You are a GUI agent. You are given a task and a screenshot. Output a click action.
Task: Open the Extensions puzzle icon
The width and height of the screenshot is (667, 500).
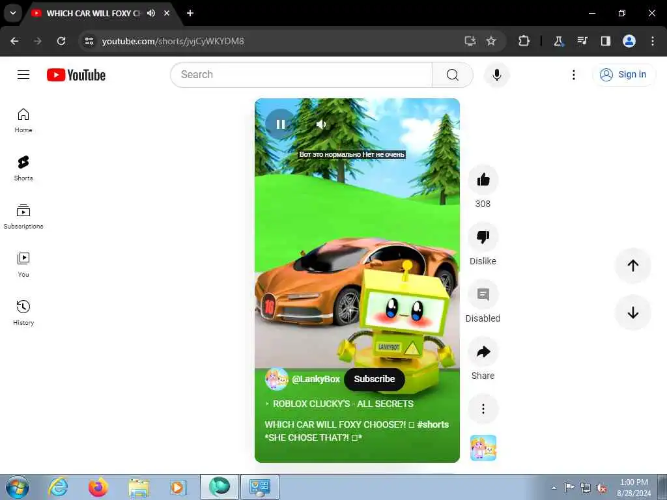pyautogui.click(x=524, y=41)
